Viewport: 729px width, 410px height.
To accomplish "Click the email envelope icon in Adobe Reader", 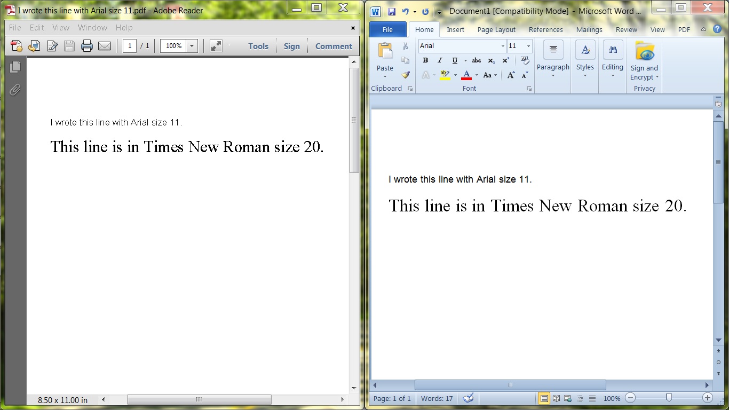I will (105, 46).
